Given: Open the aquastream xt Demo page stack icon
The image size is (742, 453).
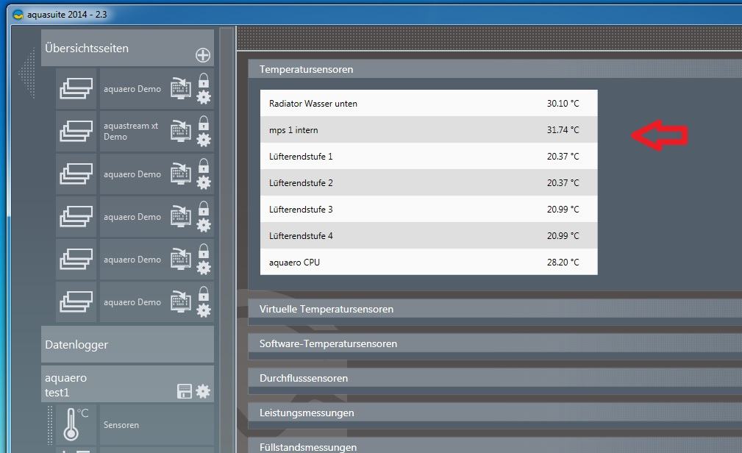Looking at the screenshot, I should pyautogui.click(x=76, y=131).
